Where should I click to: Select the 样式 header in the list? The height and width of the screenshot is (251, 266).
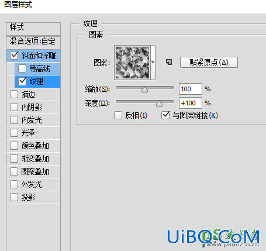click(17, 27)
